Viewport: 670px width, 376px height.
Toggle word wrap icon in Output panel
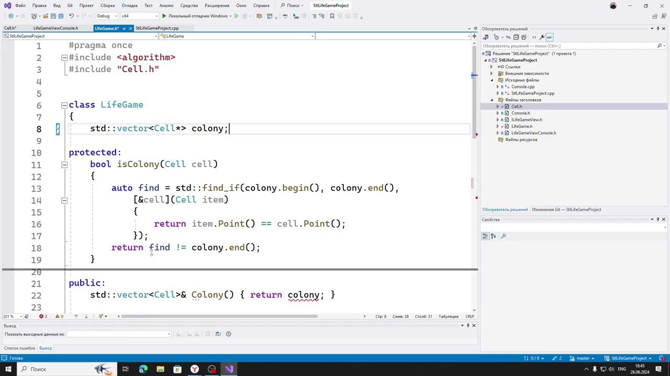(x=218, y=334)
